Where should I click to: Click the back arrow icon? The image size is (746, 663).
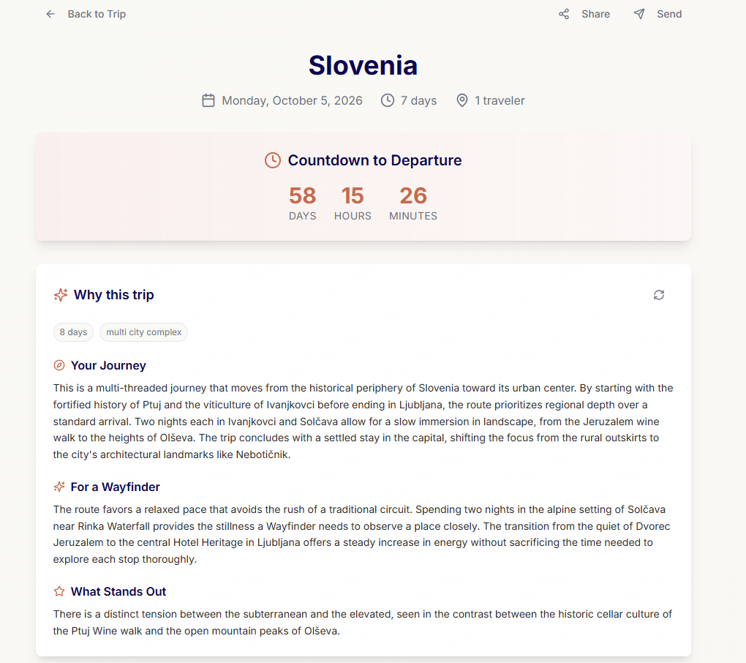(x=50, y=15)
